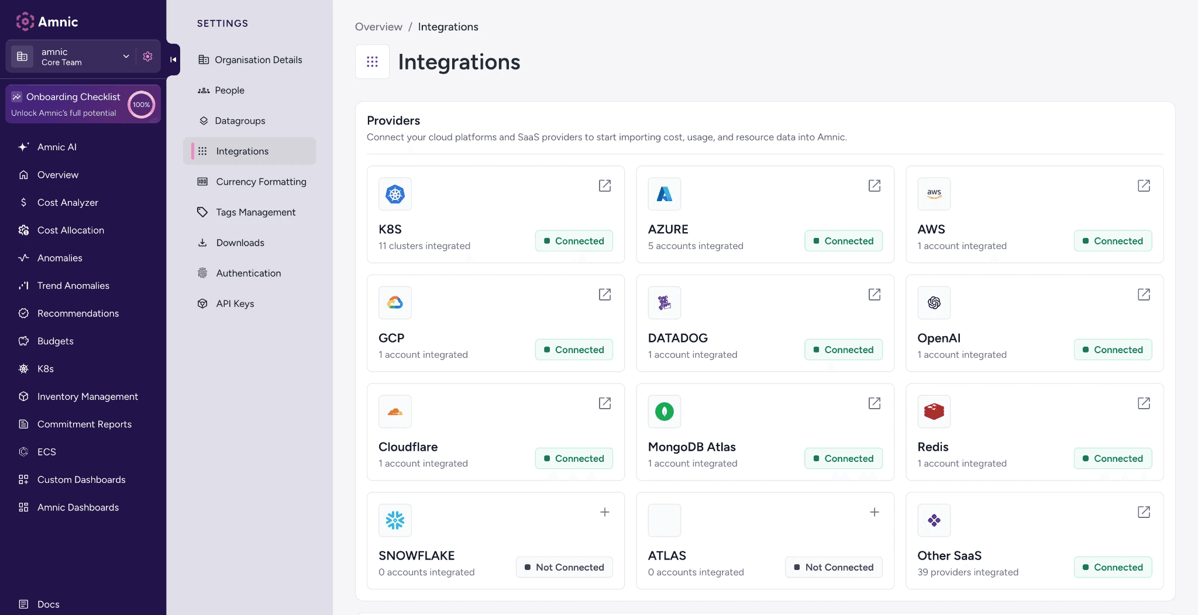Viewport: 1198px width, 615px height.
Task: Go to People settings
Action: [250, 90]
